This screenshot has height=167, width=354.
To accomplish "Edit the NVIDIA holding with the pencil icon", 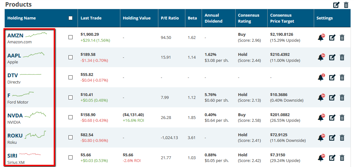I will pyautogui.click(x=332, y=118).
